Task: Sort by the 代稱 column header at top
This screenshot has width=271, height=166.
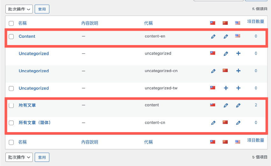Action: point(148,23)
